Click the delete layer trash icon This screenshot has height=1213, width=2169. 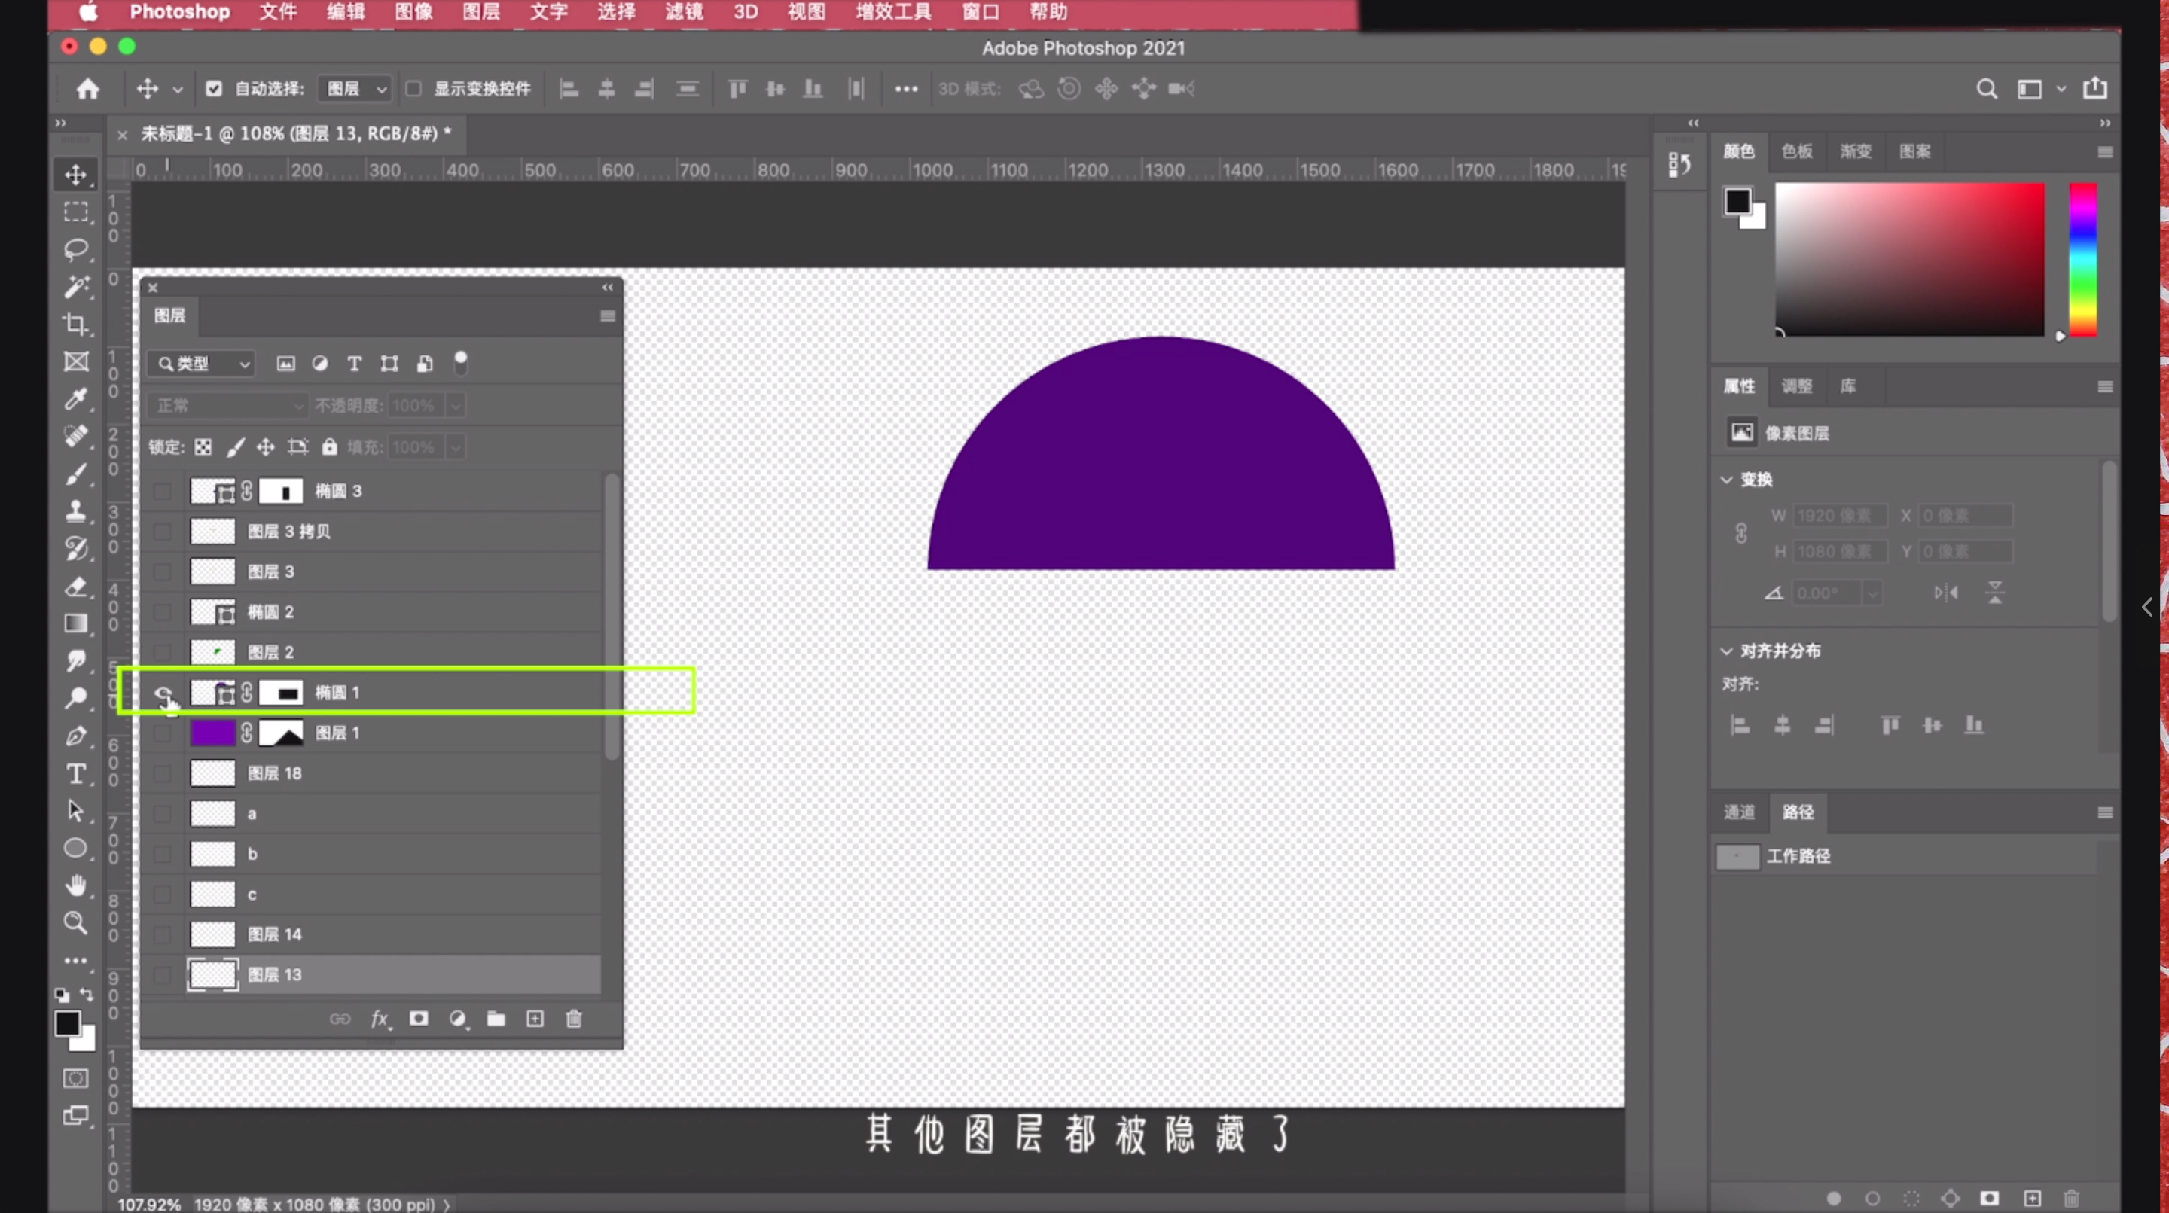(573, 1019)
